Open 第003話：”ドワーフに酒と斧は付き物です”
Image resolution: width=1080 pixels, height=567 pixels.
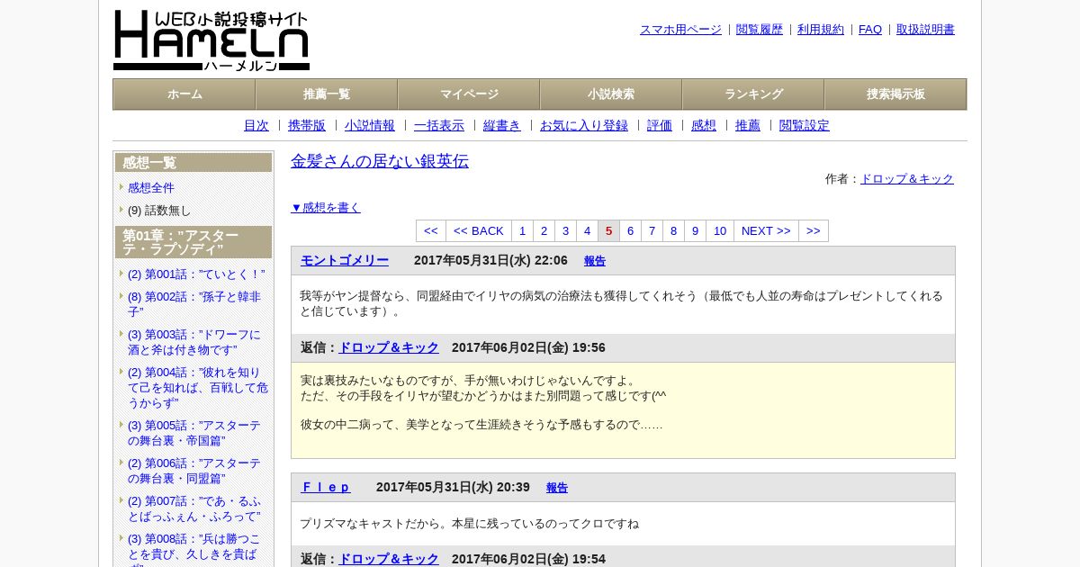click(x=194, y=342)
